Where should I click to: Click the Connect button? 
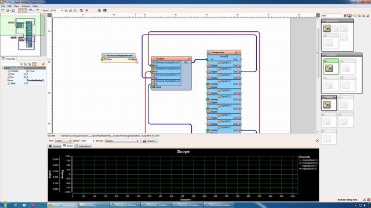click(148, 141)
